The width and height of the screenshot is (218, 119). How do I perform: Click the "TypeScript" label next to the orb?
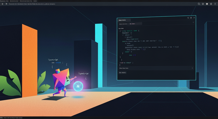(83, 74)
